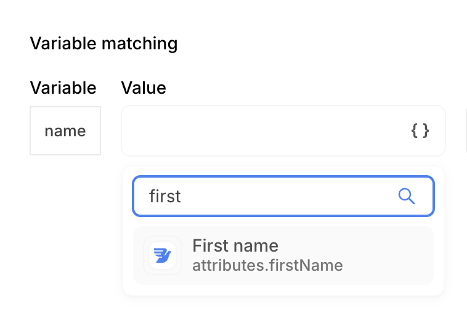Click the attributes.firstName path text

(267, 266)
